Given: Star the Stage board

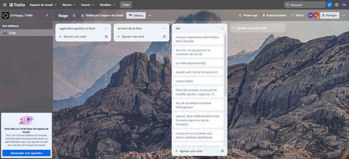Looking at the screenshot, I should pyautogui.click(x=74, y=15).
